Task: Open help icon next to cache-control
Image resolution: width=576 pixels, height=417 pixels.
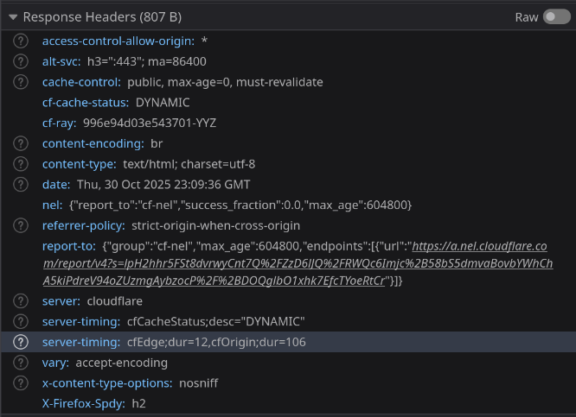Action: tap(21, 82)
